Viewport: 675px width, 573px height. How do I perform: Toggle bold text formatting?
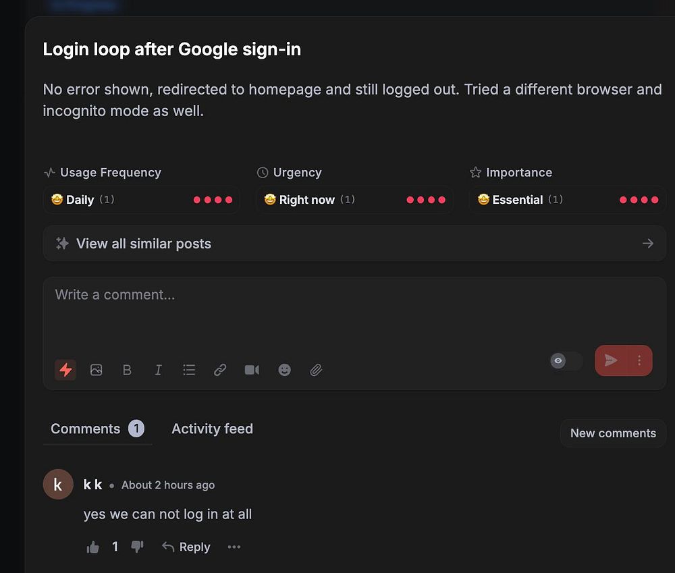point(127,370)
